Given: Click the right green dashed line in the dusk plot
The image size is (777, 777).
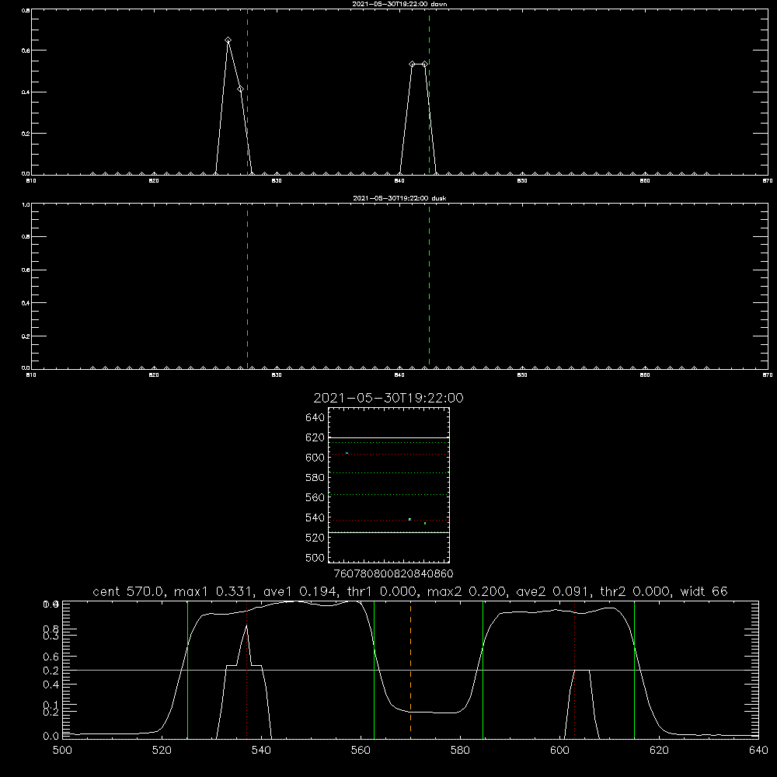Looking at the screenshot, I should (429, 286).
